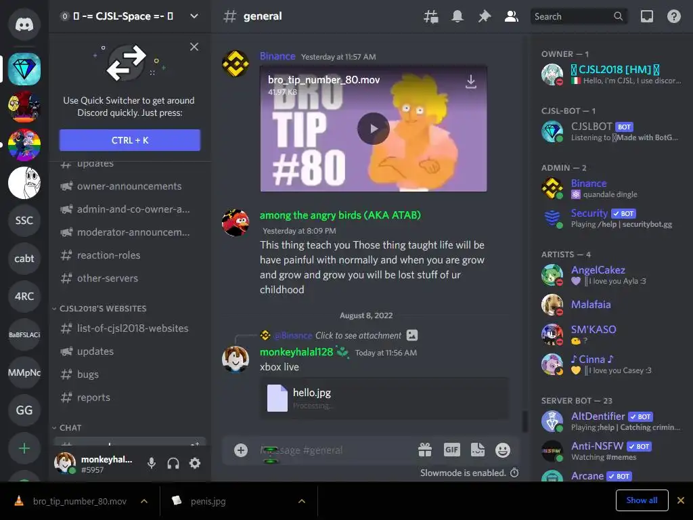This screenshot has width=693, height=520.
Task: Toggle the member list visibility
Action: (x=512, y=16)
